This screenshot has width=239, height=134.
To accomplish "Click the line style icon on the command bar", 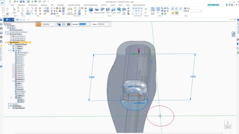I will point(69,24).
